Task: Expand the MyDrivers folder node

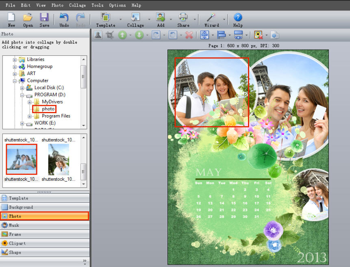Action: (30, 102)
